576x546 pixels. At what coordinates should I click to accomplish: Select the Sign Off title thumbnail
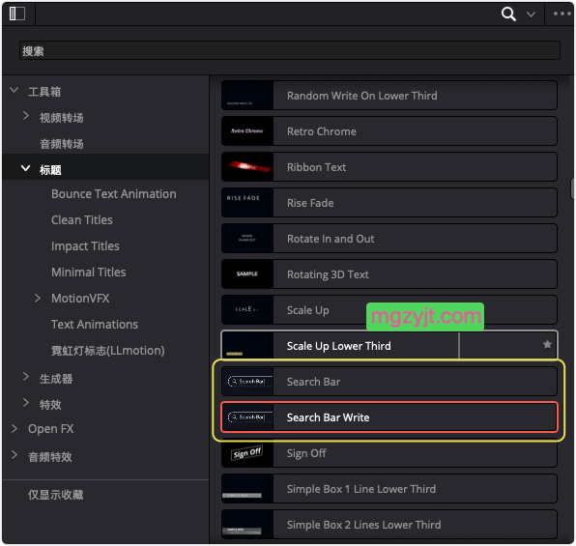[x=247, y=452]
